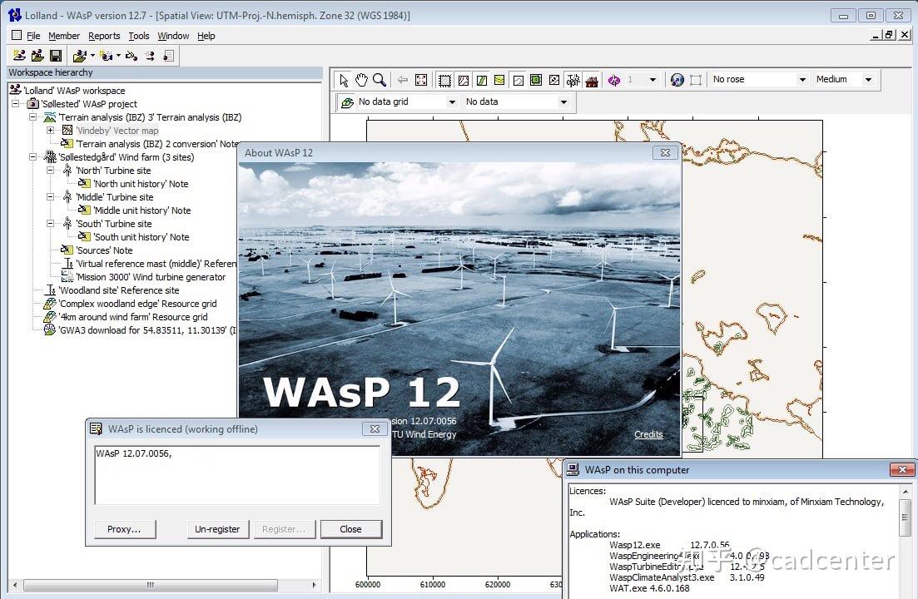Open the Reports menu
The height and width of the screenshot is (599, 918).
point(104,36)
